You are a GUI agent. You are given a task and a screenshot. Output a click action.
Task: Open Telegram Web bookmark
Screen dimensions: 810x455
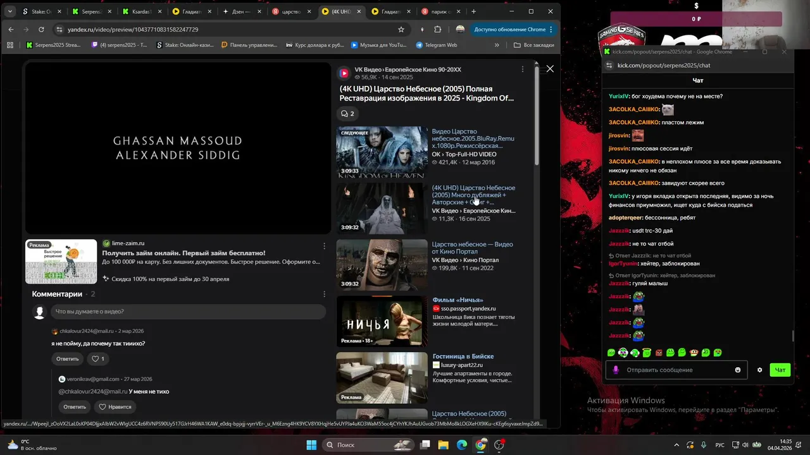436,45
